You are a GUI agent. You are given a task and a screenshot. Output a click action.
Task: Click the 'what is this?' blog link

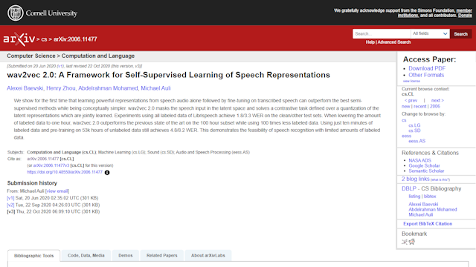coord(440,179)
